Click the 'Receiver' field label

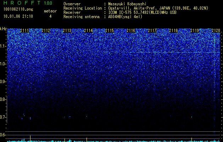pyautogui.click(x=72, y=12)
